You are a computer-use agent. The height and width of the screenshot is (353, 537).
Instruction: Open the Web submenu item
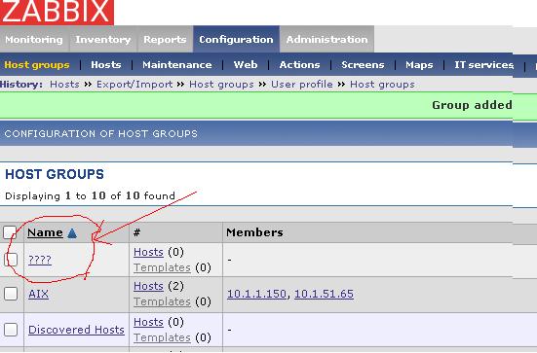[x=246, y=64]
